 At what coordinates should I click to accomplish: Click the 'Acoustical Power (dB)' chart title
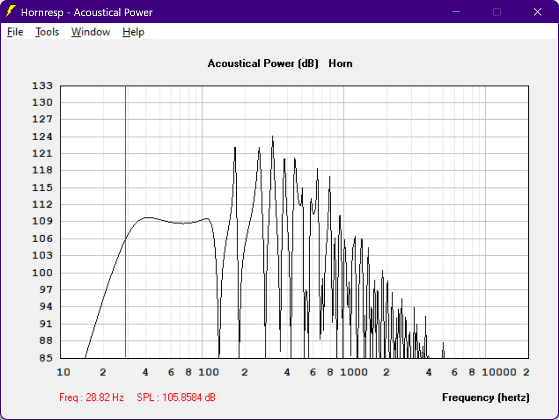point(263,63)
